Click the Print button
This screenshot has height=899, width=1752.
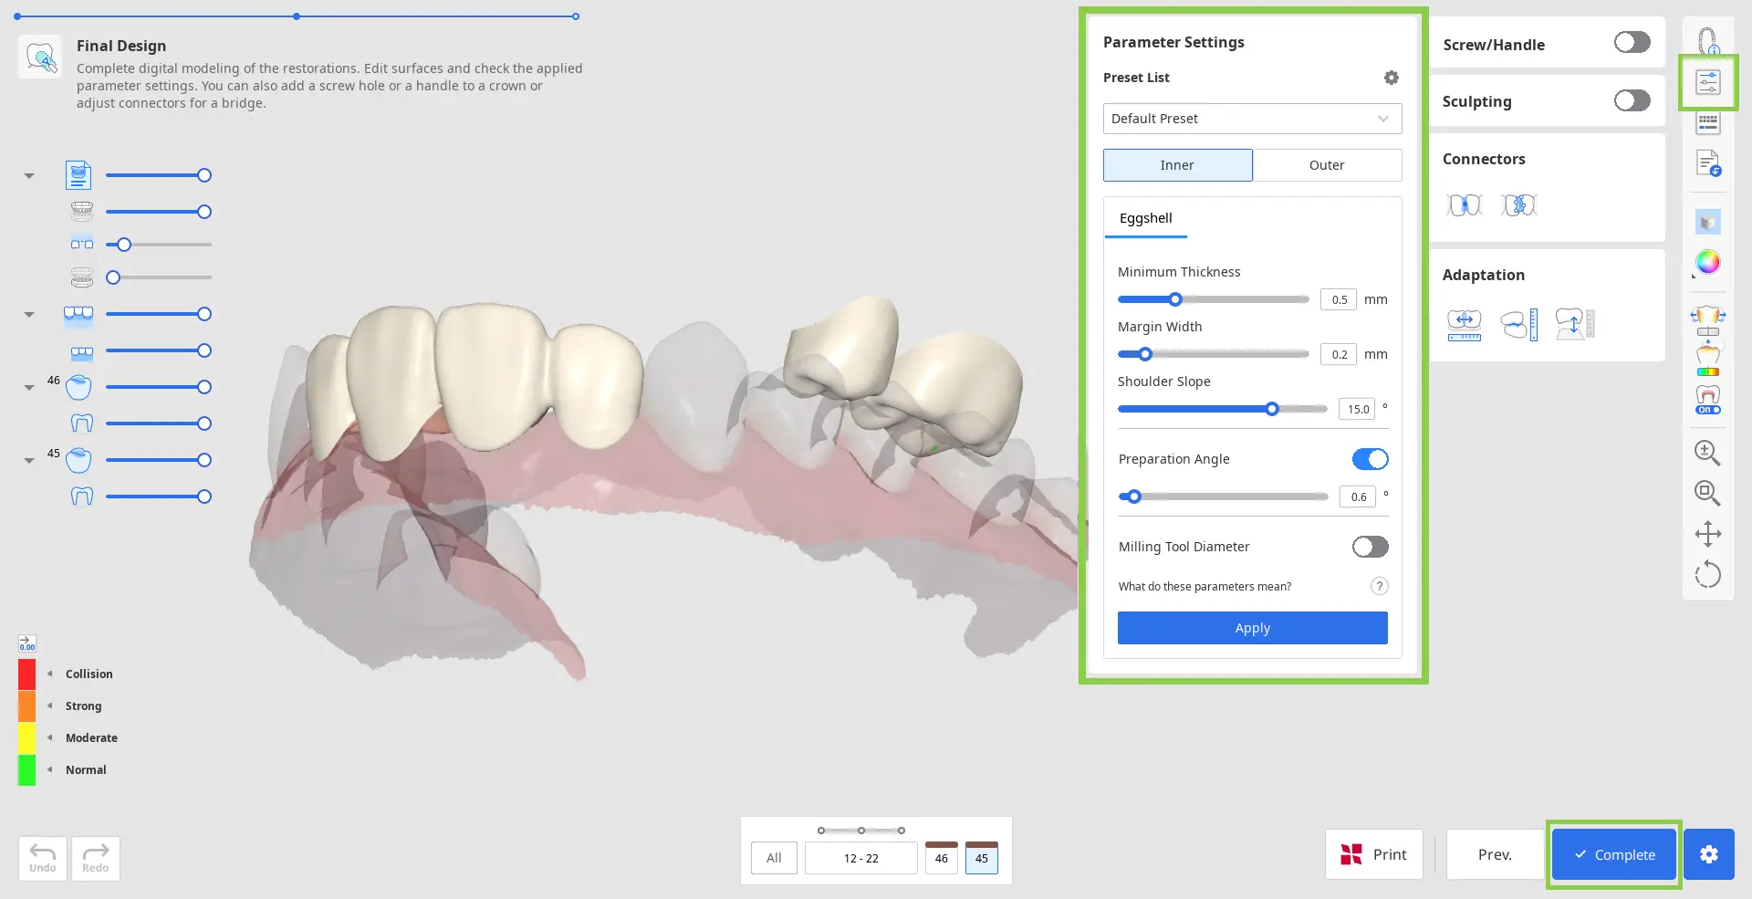tap(1373, 854)
